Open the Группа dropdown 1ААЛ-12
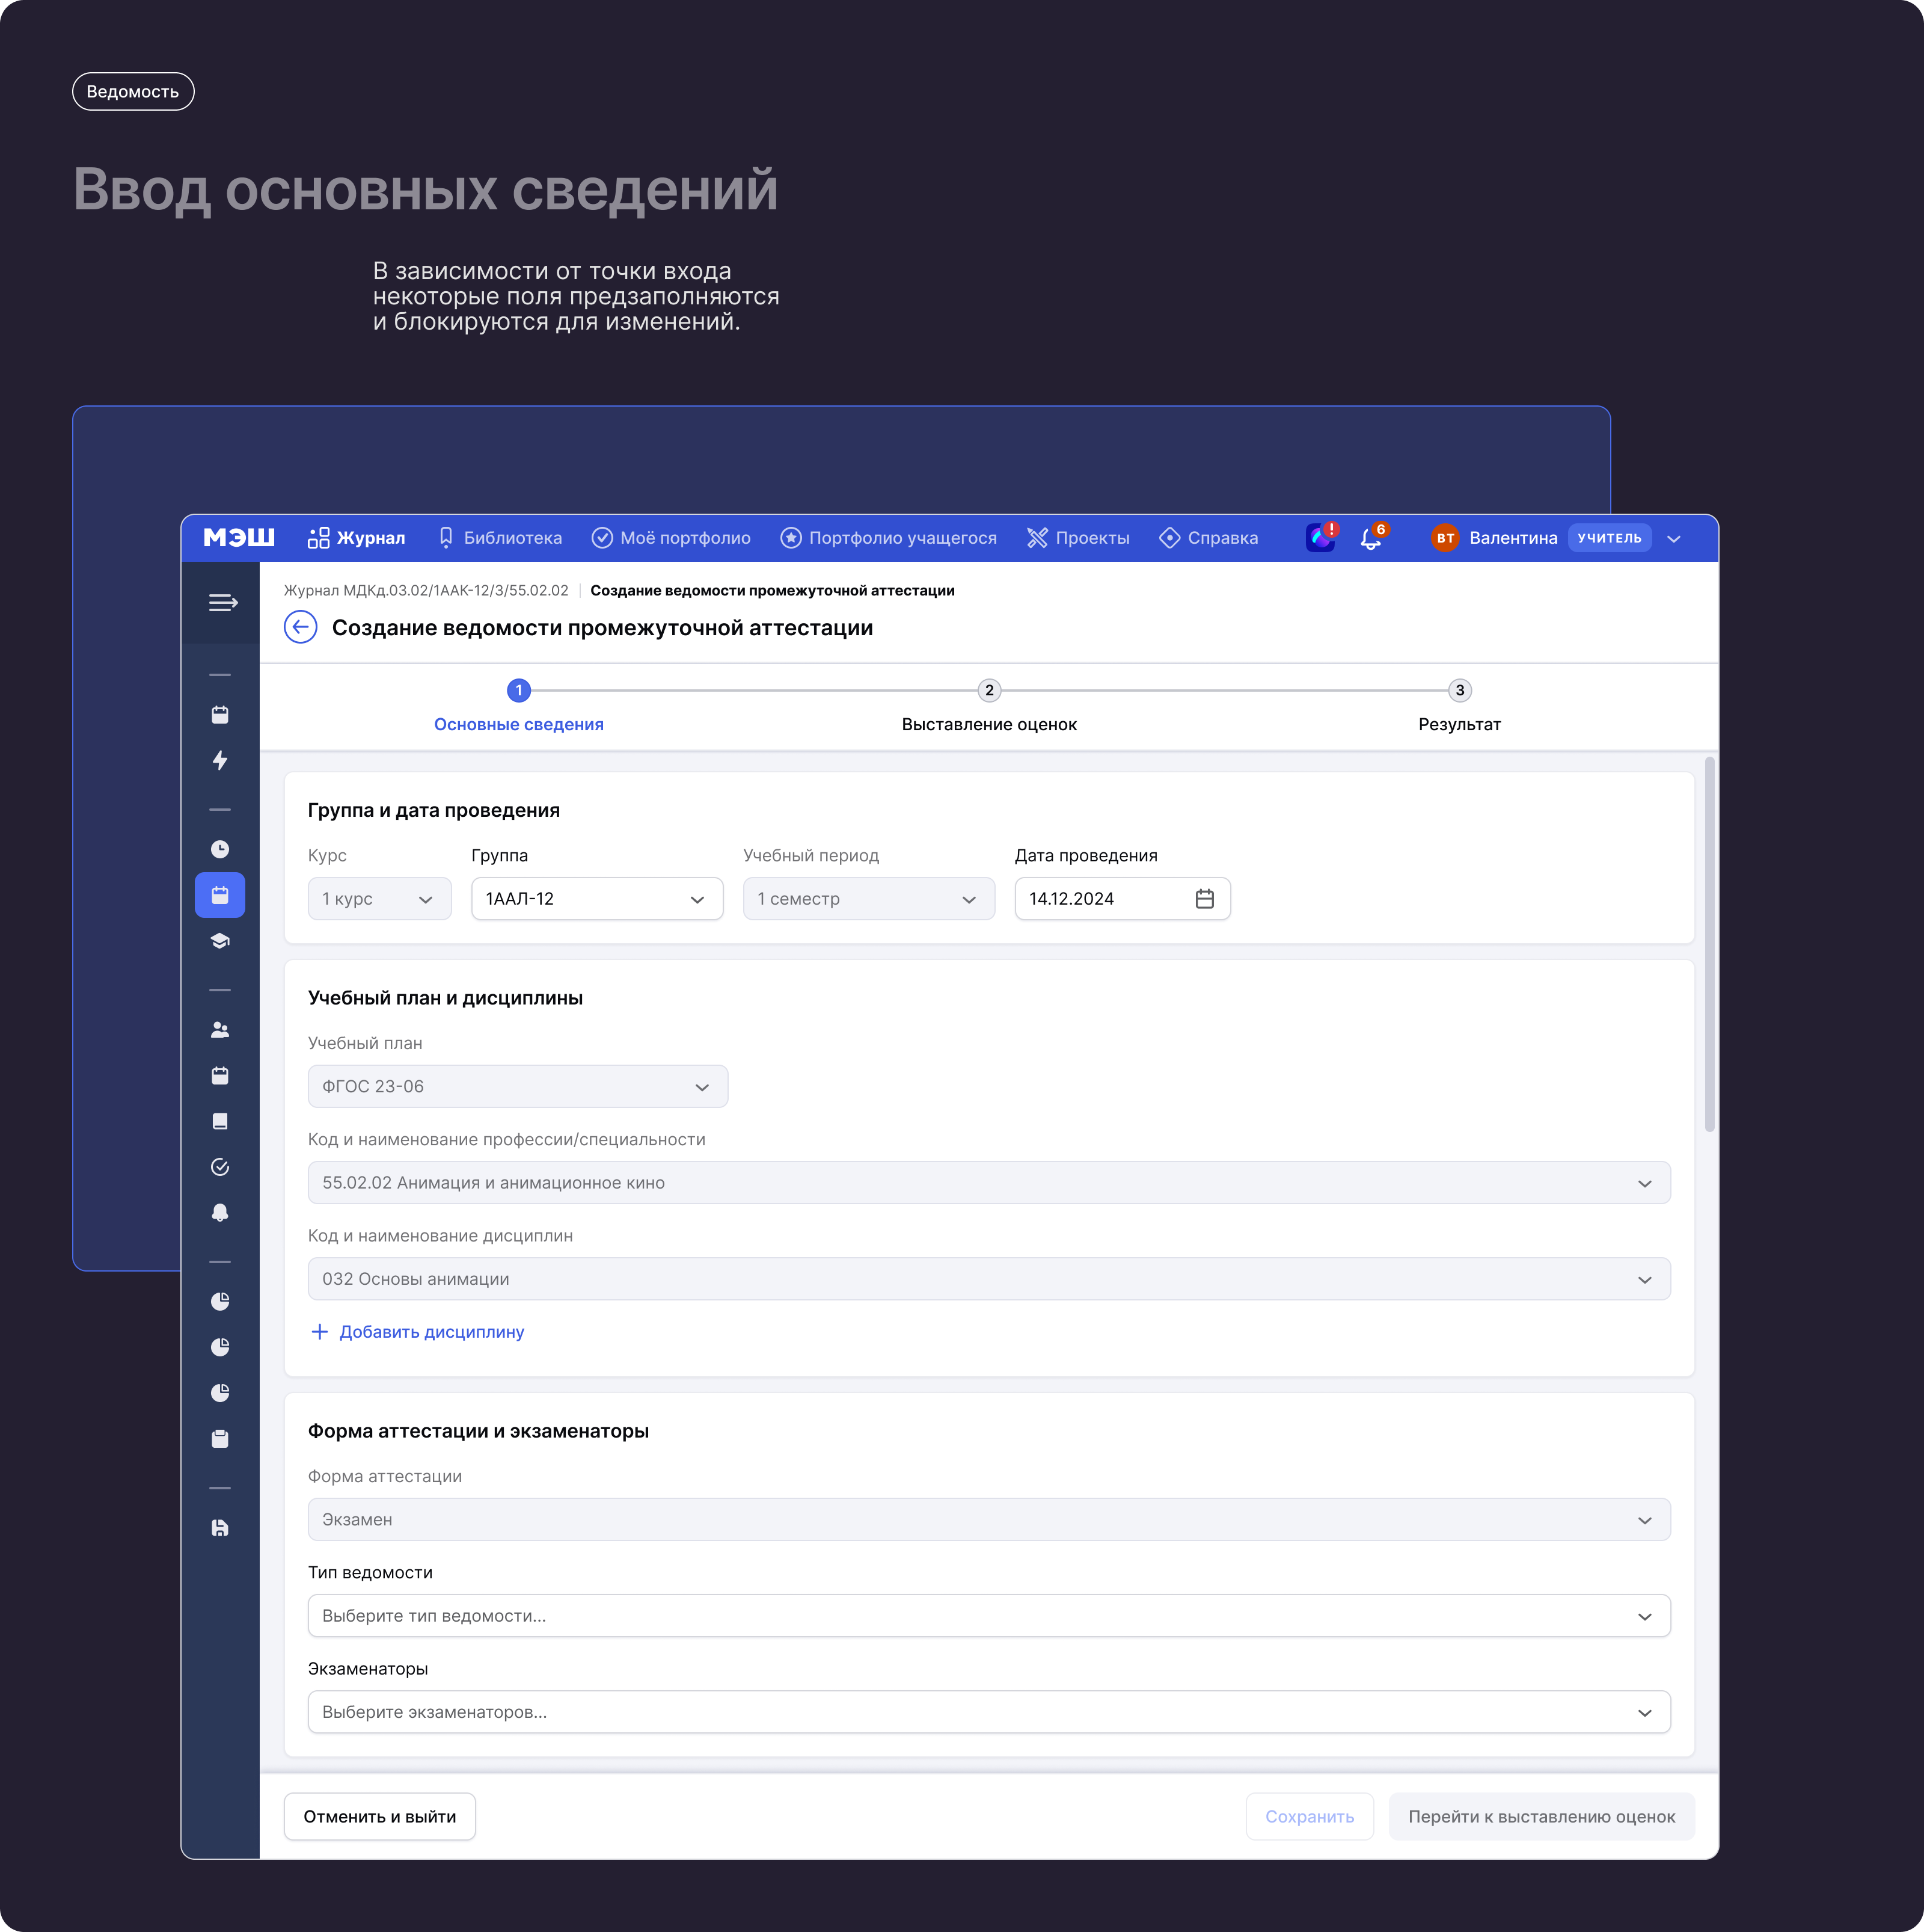 point(596,898)
